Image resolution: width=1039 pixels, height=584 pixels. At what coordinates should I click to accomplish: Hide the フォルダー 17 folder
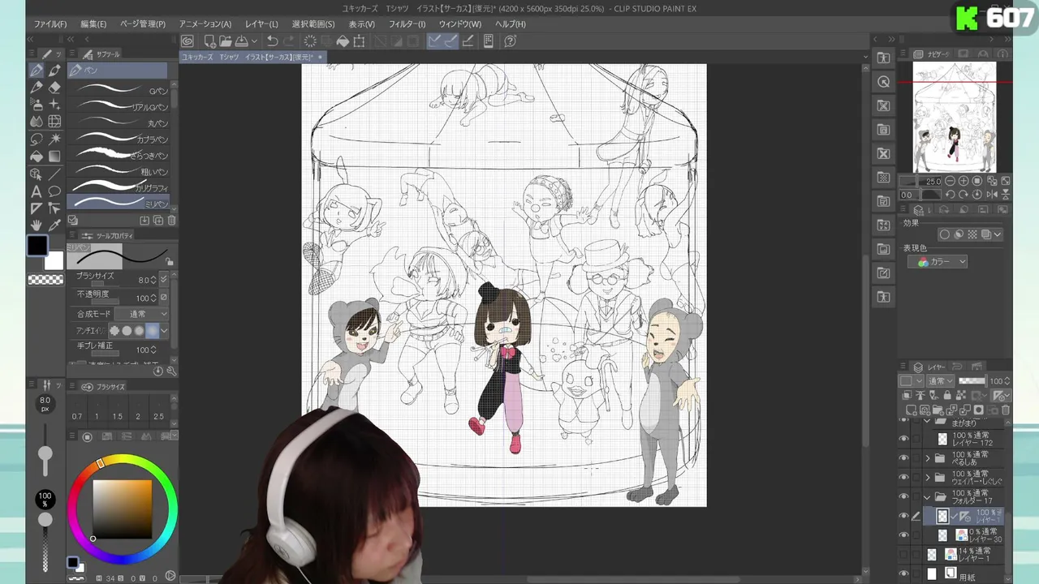pyautogui.click(x=903, y=497)
